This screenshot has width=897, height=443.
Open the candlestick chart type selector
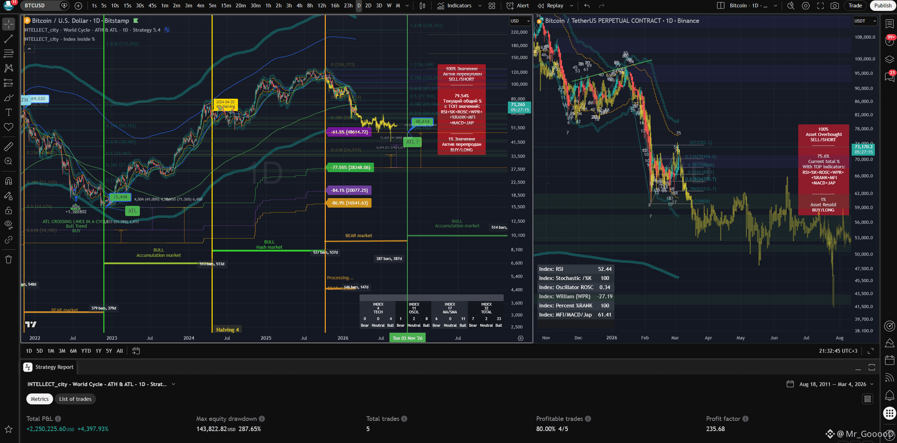[x=422, y=6]
